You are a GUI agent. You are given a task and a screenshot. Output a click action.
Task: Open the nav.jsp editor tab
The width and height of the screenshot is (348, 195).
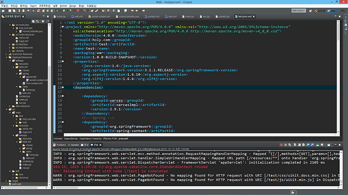click(x=204, y=16)
